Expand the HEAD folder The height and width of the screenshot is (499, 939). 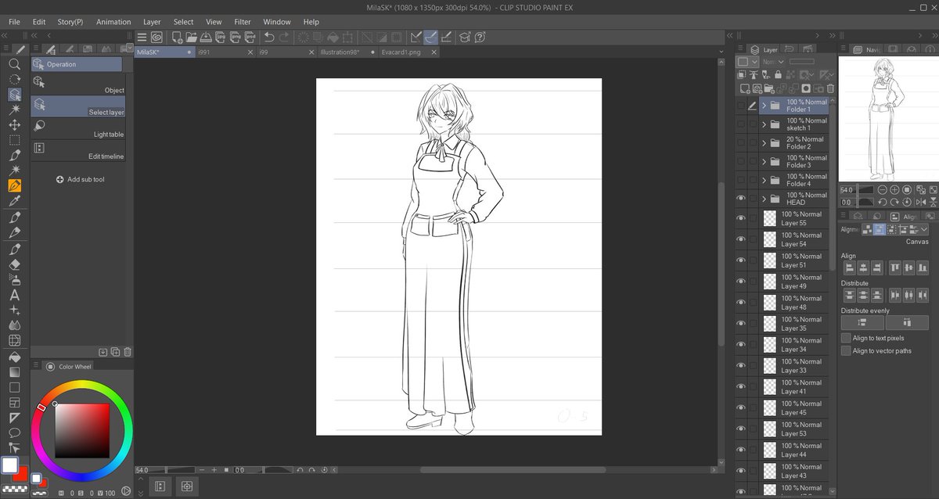point(764,199)
